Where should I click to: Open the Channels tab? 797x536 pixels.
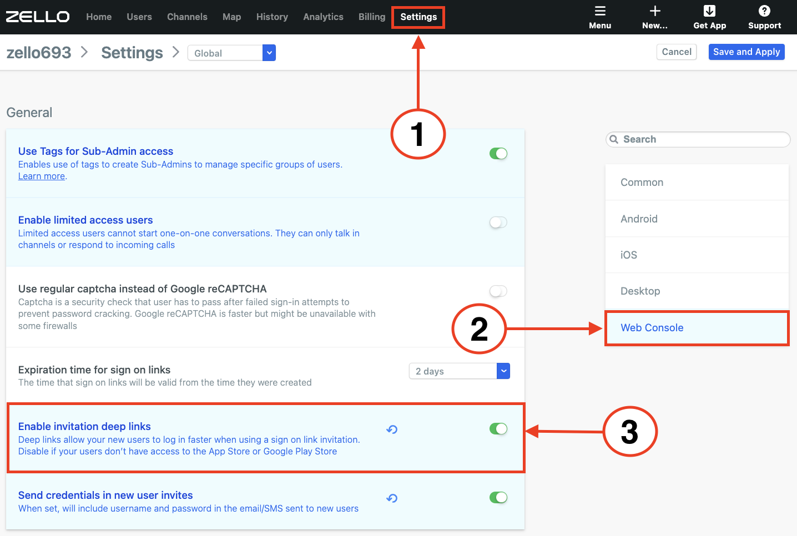click(x=187, y=17)
